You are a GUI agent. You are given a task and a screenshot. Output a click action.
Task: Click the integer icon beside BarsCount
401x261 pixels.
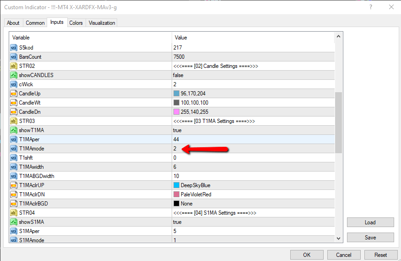tap(14, 57)
